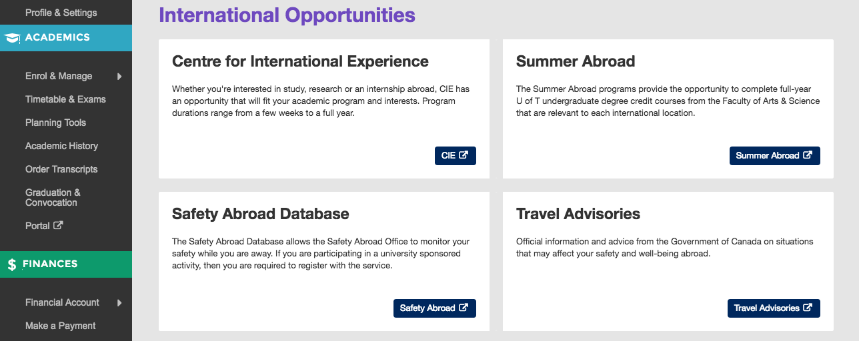Screen dimensions: 859x341
Task: Go to Profile & Settings
Action: click(61, 13)
